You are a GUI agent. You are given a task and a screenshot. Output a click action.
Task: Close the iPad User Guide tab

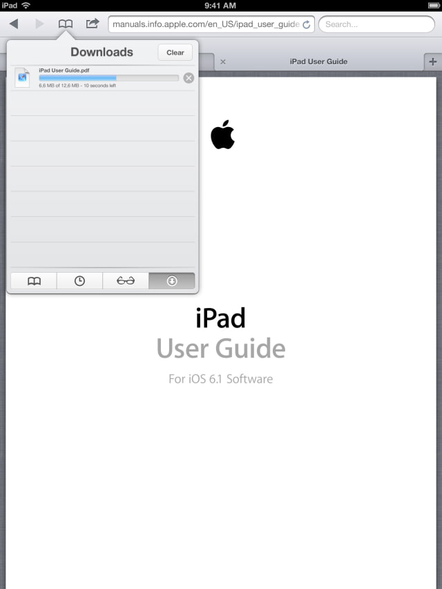(223, 61)
